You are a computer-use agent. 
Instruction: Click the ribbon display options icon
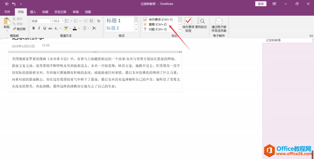(274, 4)
